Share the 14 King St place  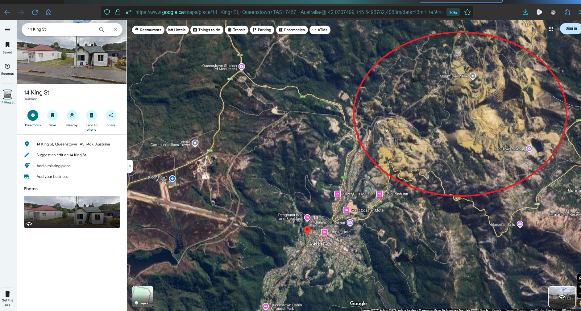pos(111,119)
